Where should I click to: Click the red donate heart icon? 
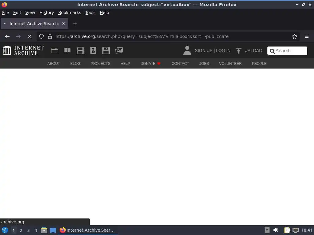pyautogui.click(x=159, y=64)
